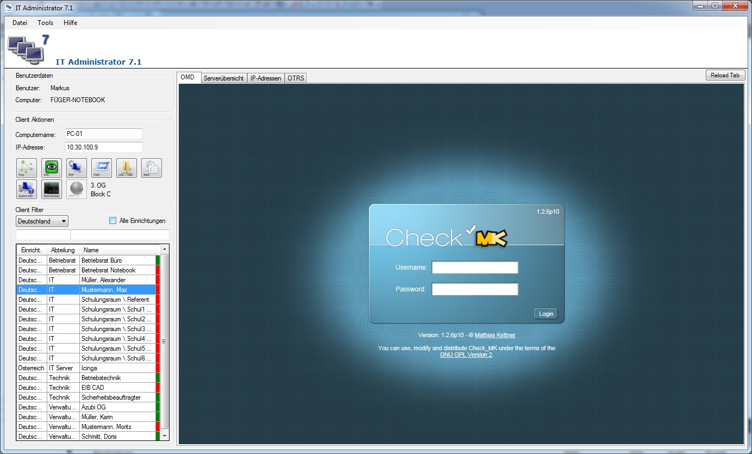The height and width of the screenshot is (454, 752).
Task: Select the Betriebsrat Notebook row
Action: tap(88, 270)
